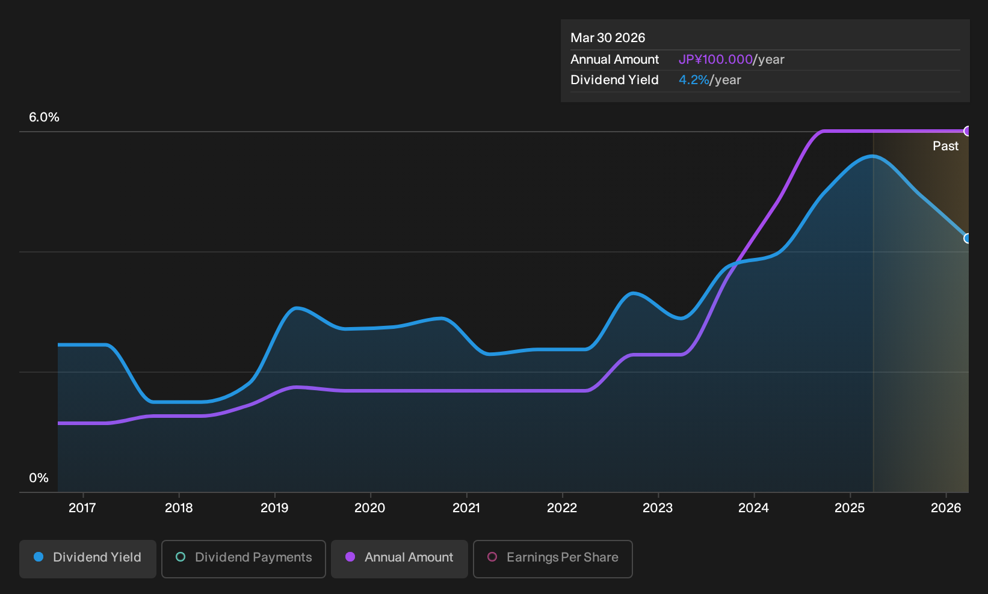This screenshot has width=988, height=594.
Task: Enable the Earnings Per Share series
Action: 553,559
